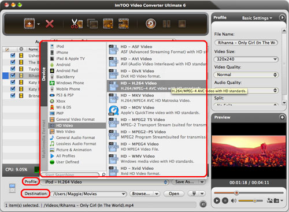This screenshot has width=289, height=212.
Task: Expand the Profile panel arrow icon
Action: point(282,17)
